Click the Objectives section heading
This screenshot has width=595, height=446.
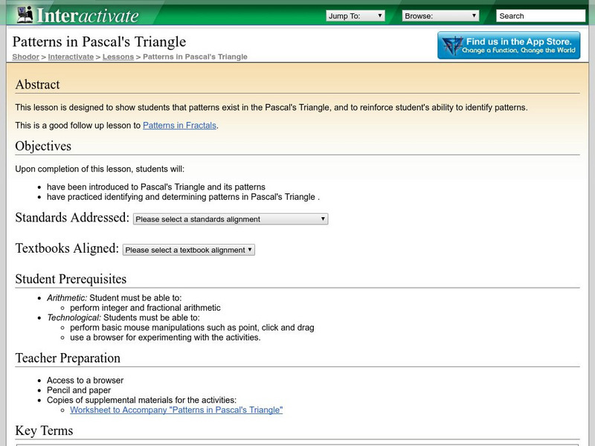43,146
